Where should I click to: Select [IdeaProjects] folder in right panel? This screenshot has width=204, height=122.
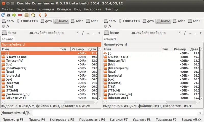tap(151, 68)
